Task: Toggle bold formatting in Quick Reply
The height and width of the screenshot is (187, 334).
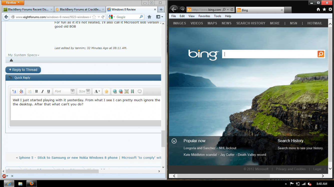Action: [x=37, y=91]
